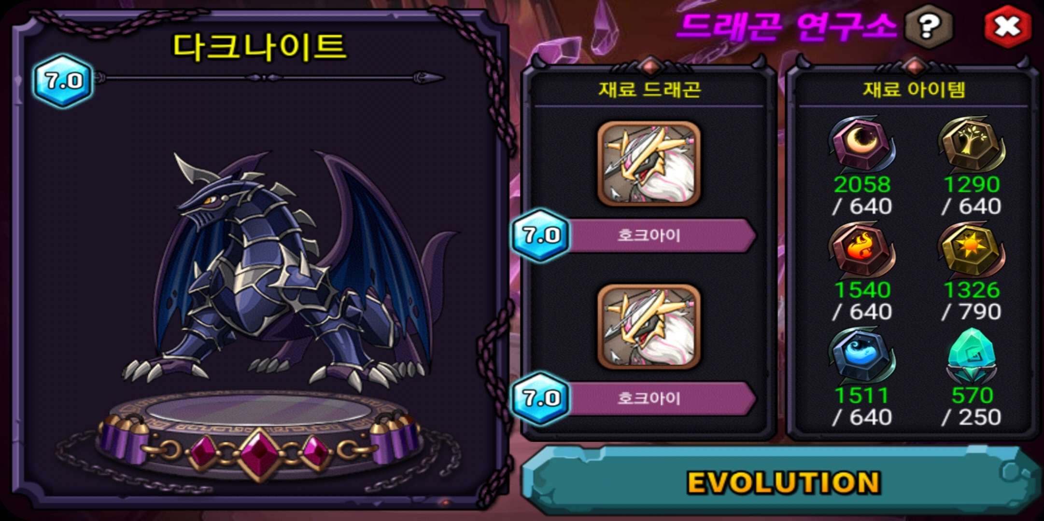Viewport: 1044px width, 521px height.
Task: Tap the purple moon emblem item
Action: pos(862,144)
